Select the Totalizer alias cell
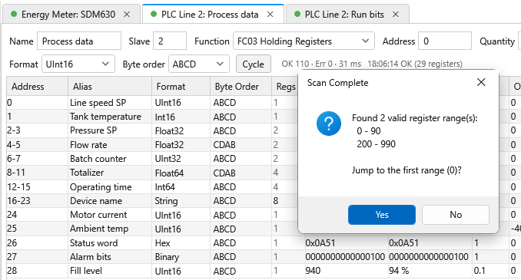 click(x=110, y=173)
